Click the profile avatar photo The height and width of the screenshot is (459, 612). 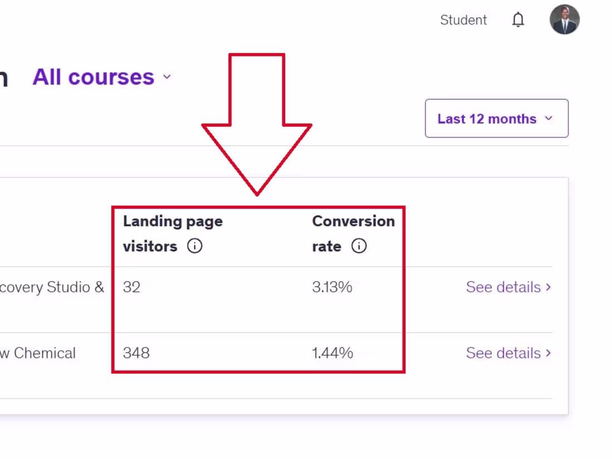(x=564, y=19)
